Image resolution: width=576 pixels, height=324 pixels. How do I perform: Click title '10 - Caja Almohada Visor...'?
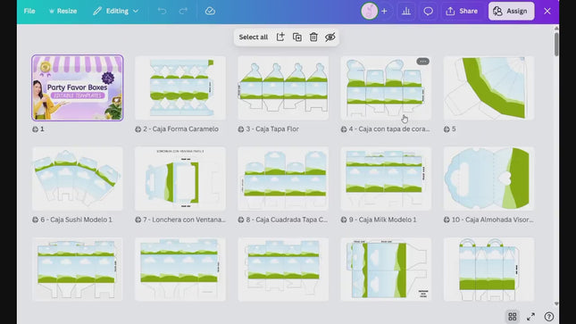[x=492, y=220]
